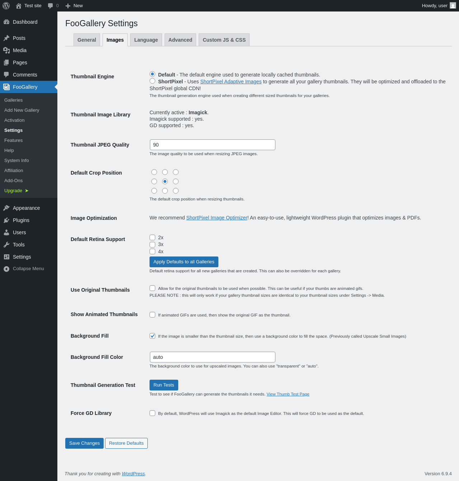Click the Test site home icon
Viewport: 459px width, 481px height.
(19, 6)
